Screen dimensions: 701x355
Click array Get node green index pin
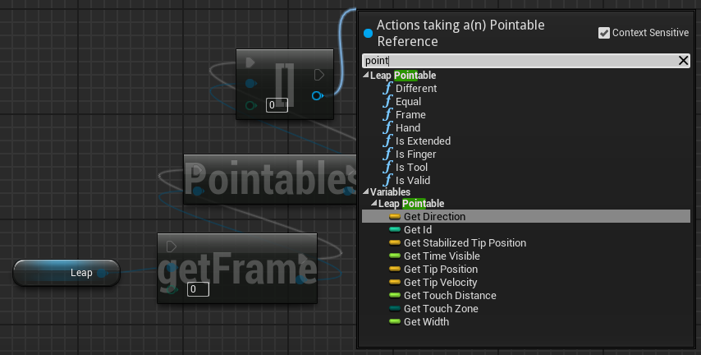tap(251, 106)
